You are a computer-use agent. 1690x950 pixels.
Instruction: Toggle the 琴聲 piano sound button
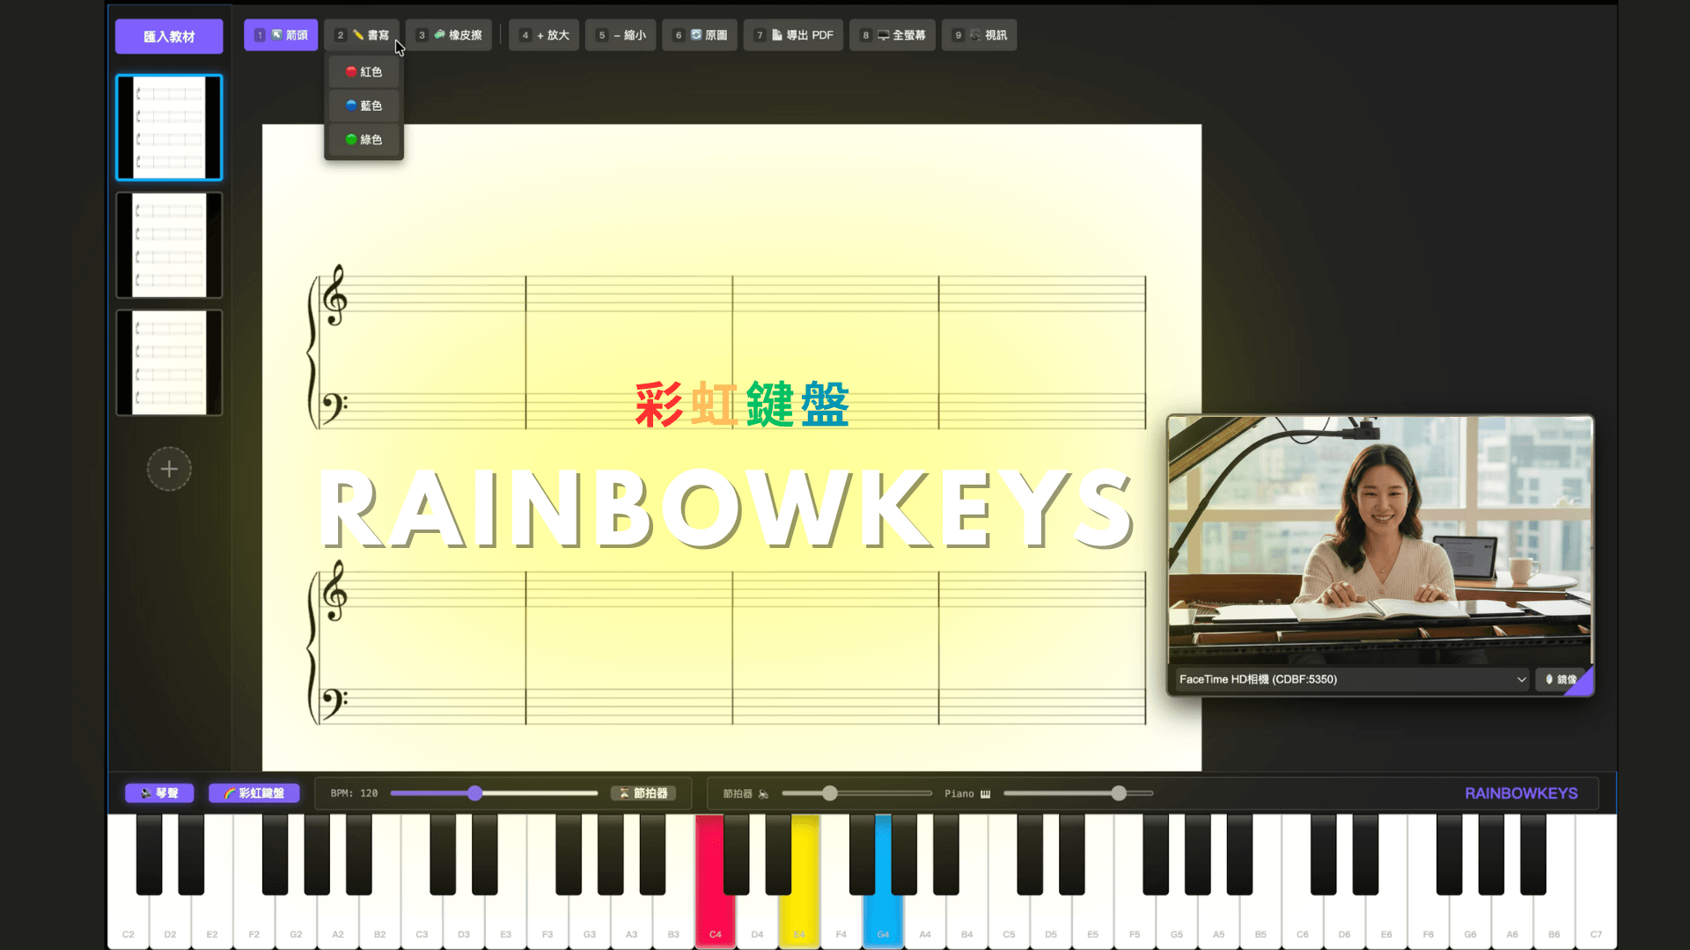pyautogui.click(x=159, y=793)
